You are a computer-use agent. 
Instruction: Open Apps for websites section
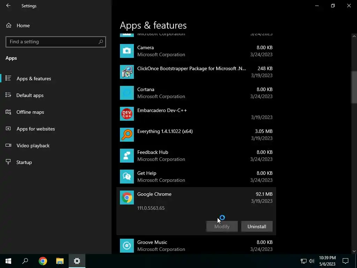(x=36, y=129)
